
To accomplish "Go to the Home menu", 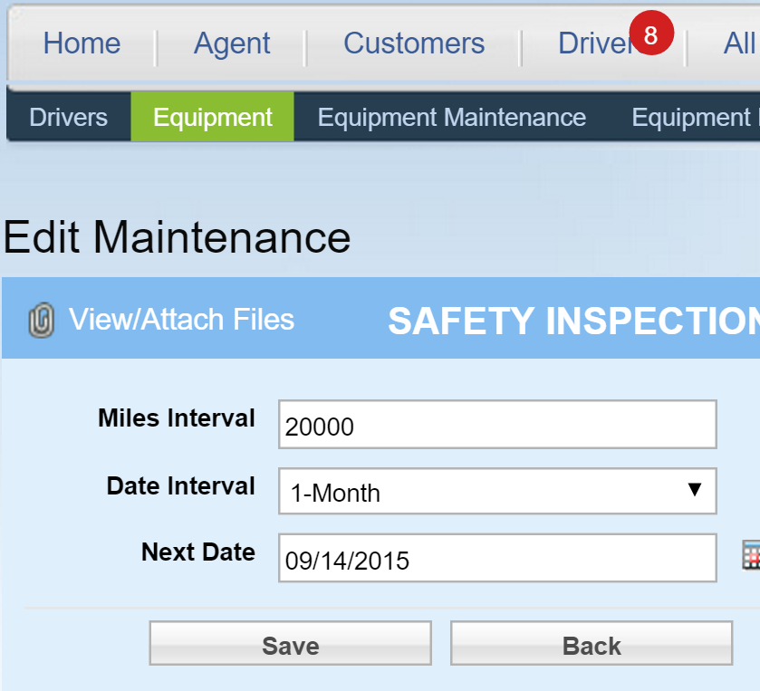I will (x=82, y=43).
